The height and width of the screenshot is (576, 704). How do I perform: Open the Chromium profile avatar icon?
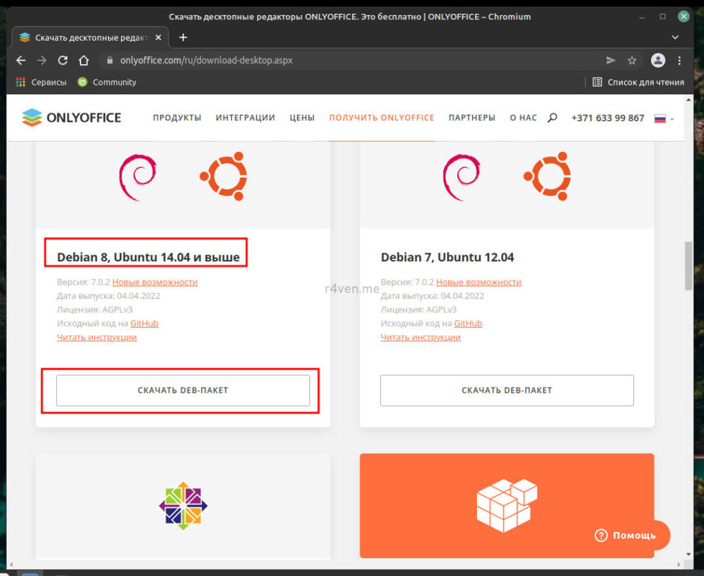[x=658, y=61]
